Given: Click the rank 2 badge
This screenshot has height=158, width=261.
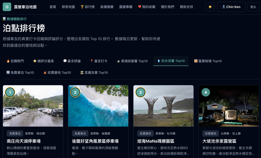Looking at the screenshot, I should pos(75,92).
